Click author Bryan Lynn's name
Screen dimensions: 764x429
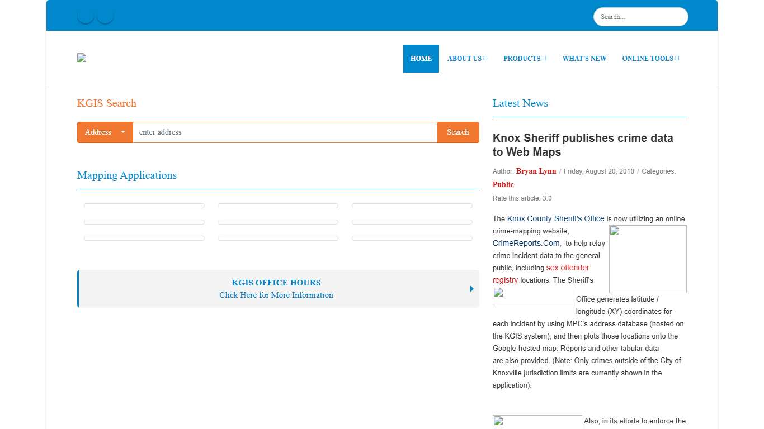[x=535, y=171]
